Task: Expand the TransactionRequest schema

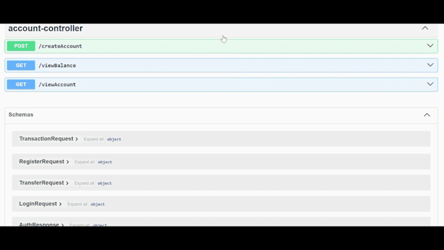Action: click(46, 139)
